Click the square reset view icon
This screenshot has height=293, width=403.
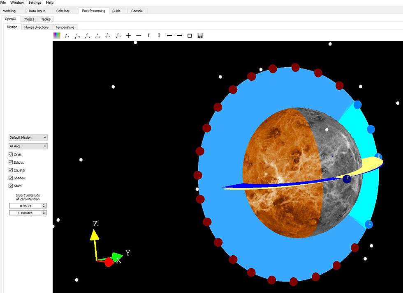190,36
